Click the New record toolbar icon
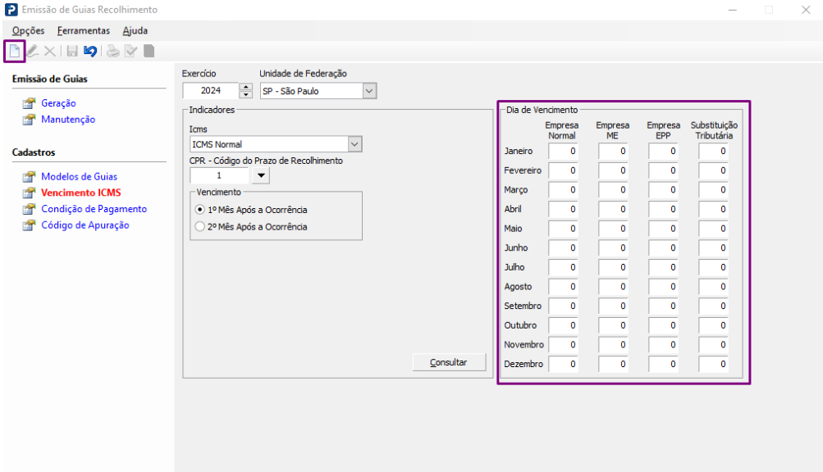The height and width of the screenshot is (472, 823). 15,51
